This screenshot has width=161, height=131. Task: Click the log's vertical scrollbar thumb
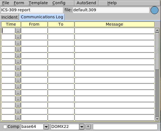pyautogui.click(x=157, y=51)
